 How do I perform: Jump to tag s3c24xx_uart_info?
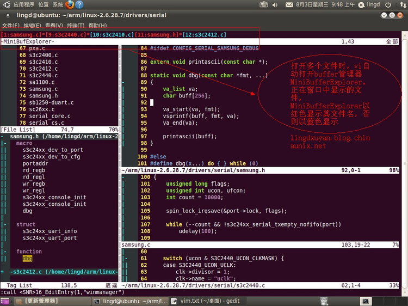(50, 231)
